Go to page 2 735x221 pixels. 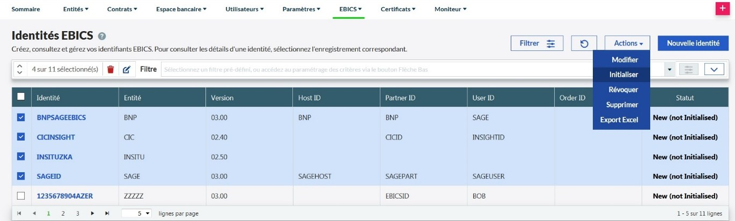coord(63,213)
